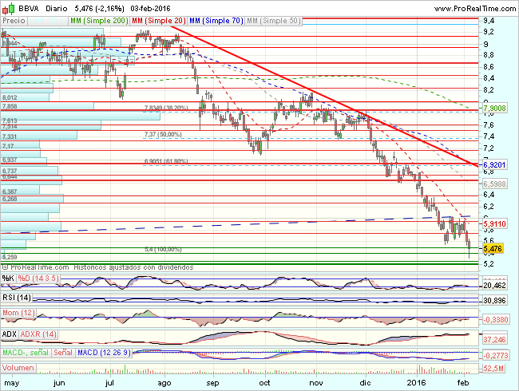Click the 6,268 volume profile level
Viewport: 519px width, 391px height.
(x=10, y=199)
